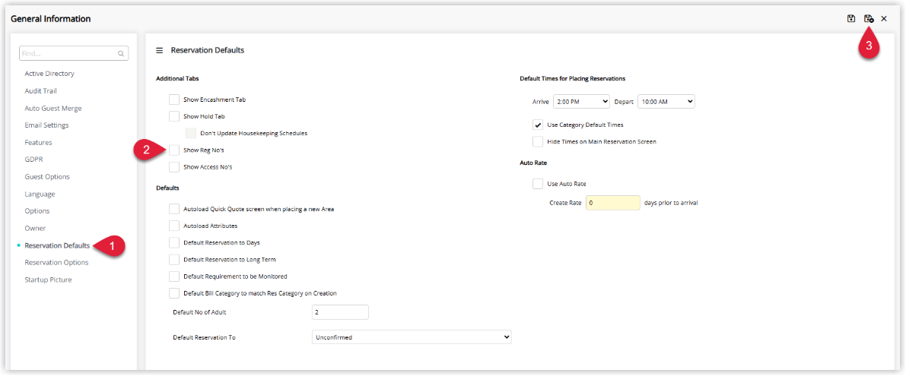Click the Create Rate days field

(612, 203)
